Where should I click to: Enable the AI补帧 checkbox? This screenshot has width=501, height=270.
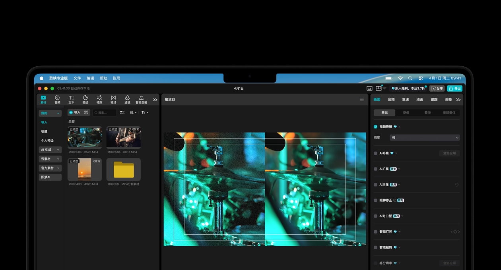pos(375,153)
